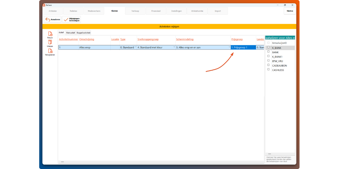Screen dimensions: 339x169
Task: Click the Nieuw icon in sidebar
Action: pyautogui.click(x=50, y=34)
